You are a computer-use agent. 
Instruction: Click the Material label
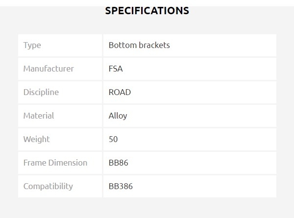tap(39, 116)
